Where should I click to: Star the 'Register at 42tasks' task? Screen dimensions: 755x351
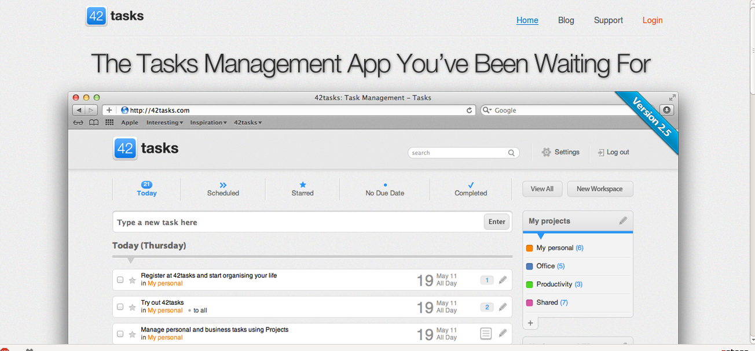pyautogui.click(x=132, y=280)
